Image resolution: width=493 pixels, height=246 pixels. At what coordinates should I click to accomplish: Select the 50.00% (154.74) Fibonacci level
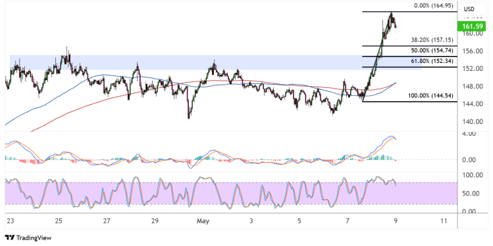pos(432,51)
